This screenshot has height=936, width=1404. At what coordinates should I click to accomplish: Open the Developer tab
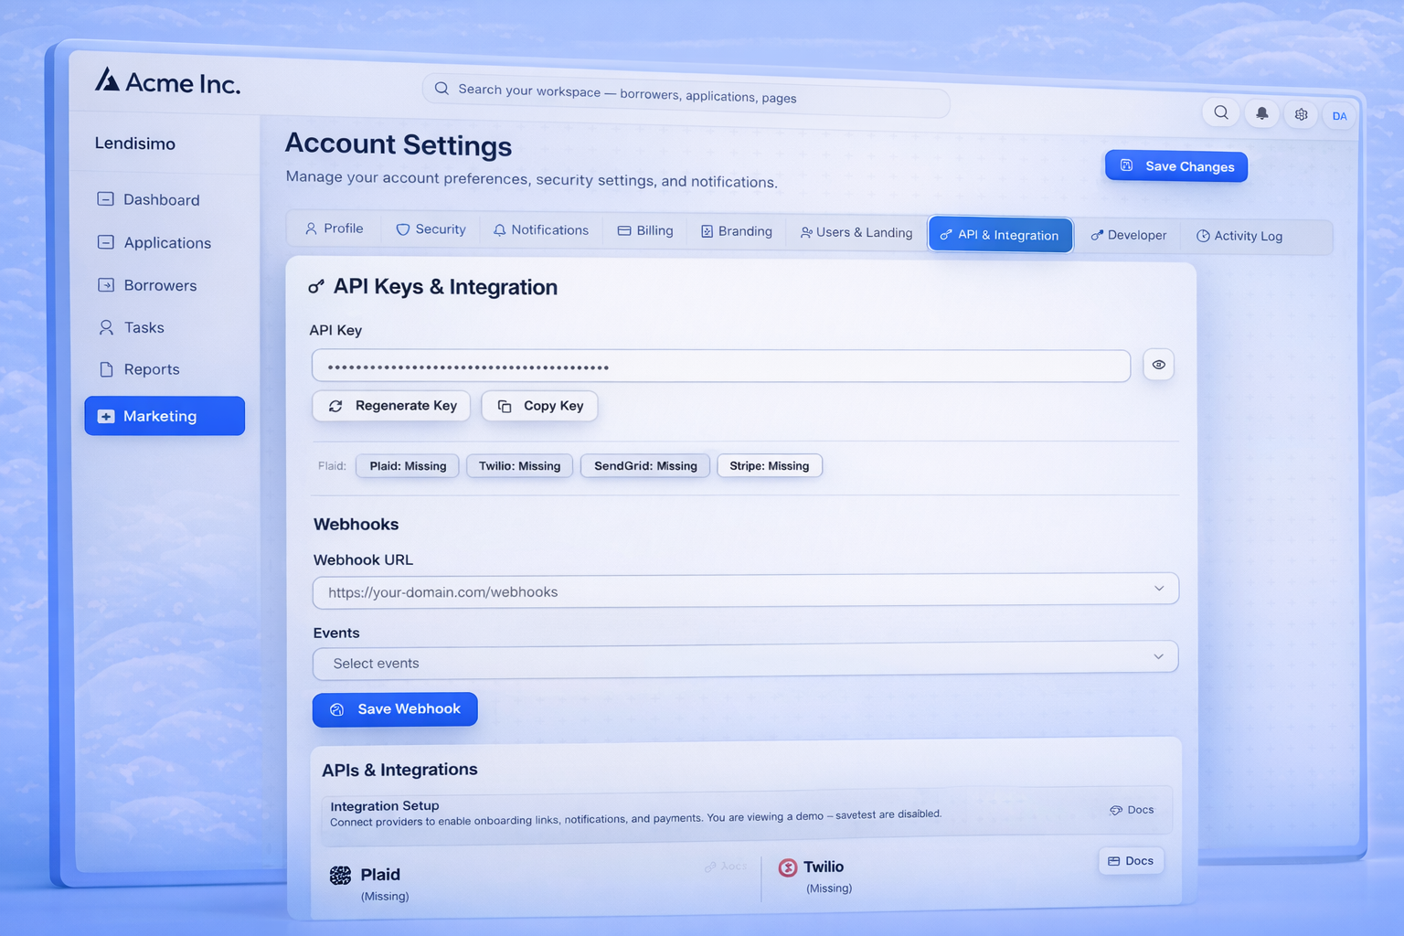click(x=1129, y=235)
